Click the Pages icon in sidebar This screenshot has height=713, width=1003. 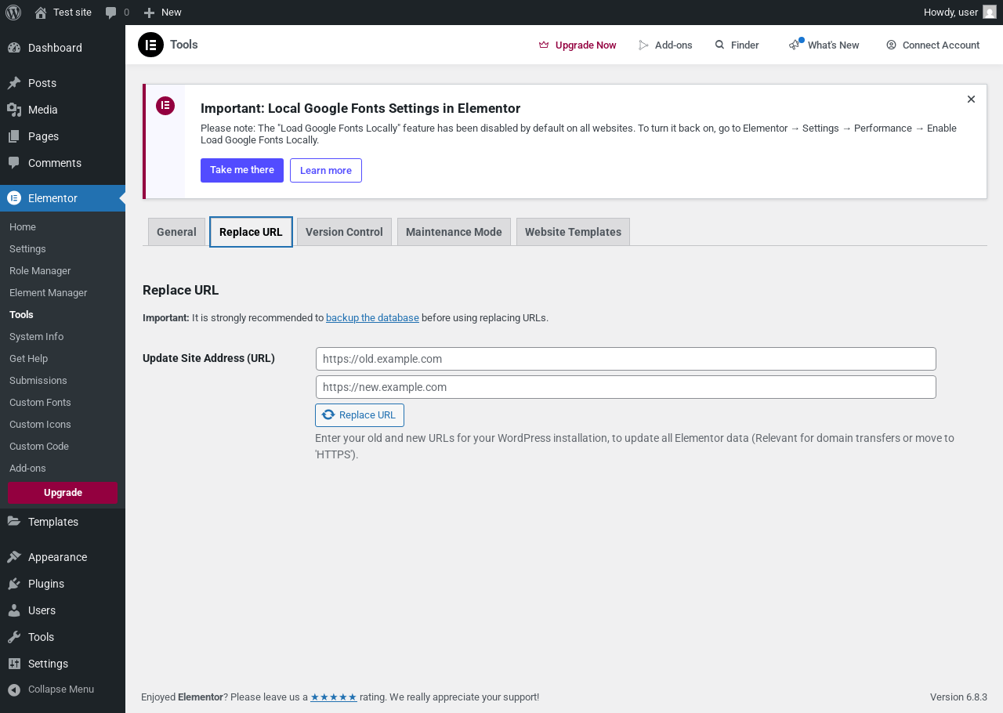click(14, 136)
